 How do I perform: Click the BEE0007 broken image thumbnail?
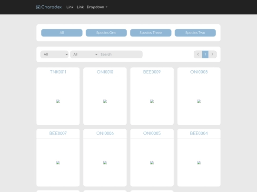click(58, 163)
